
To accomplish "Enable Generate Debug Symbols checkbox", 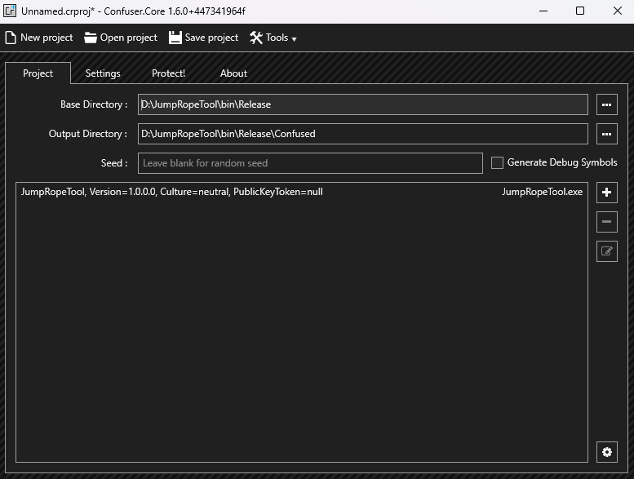I will click(497, 163).
